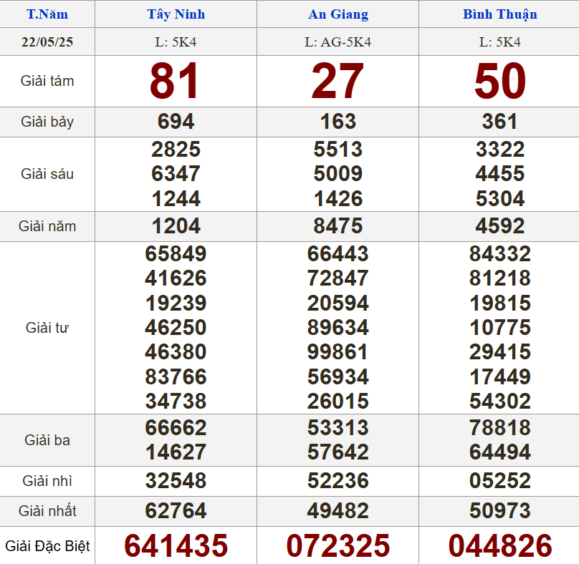Screen dimensions: 579x564
Task: Select Bình Thuận special prize 044826
Action: [x=499, y=546]
